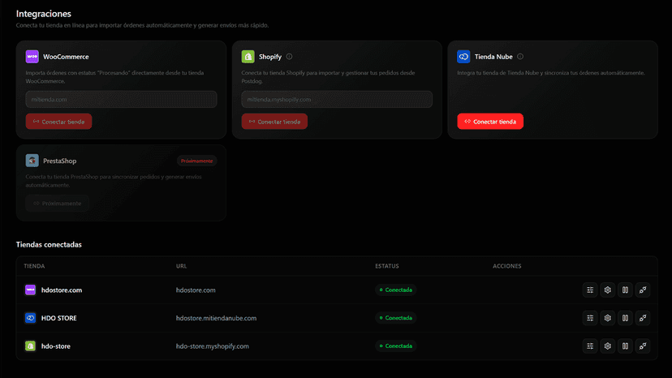Click the Próximamente button under PrestaShop
This screenshot has height=378, width=672.
58,203
